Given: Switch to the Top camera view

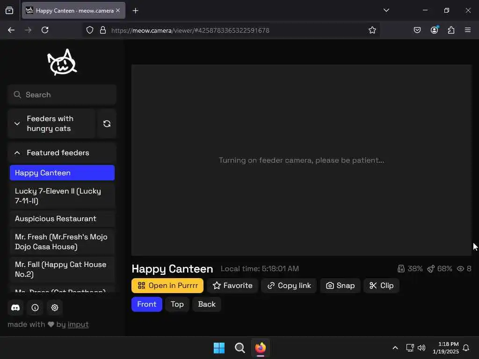Looking at the screenshot, I should (x=177, y=304).
